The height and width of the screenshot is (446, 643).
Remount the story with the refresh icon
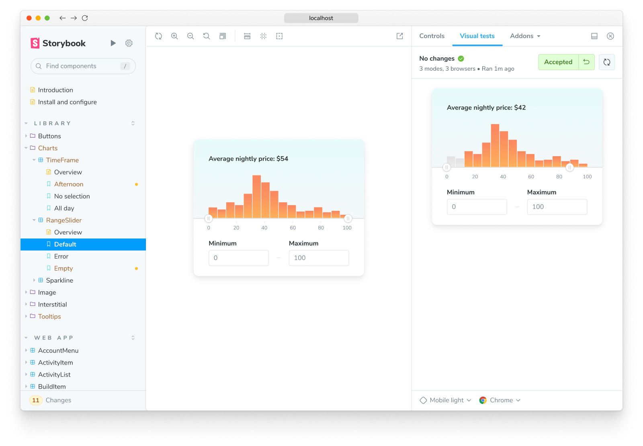coord(158,36)
